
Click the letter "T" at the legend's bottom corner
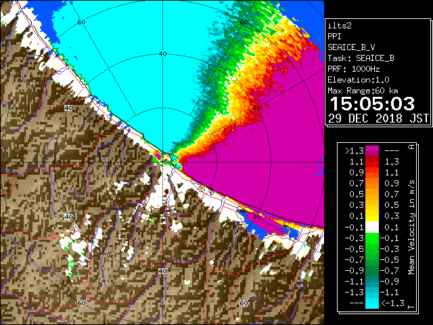(411, 307)
